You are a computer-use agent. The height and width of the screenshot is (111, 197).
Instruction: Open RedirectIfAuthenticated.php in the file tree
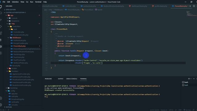[23, 51]
